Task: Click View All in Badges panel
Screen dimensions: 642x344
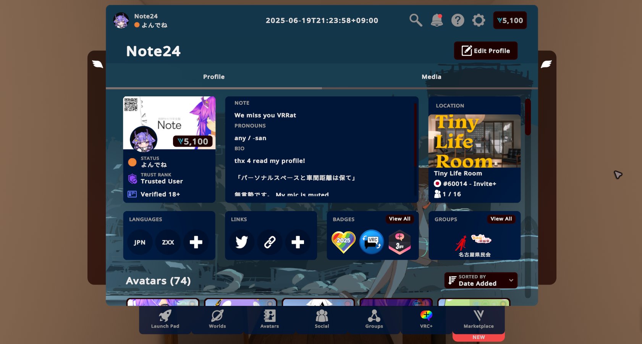Action: [400, 219]
